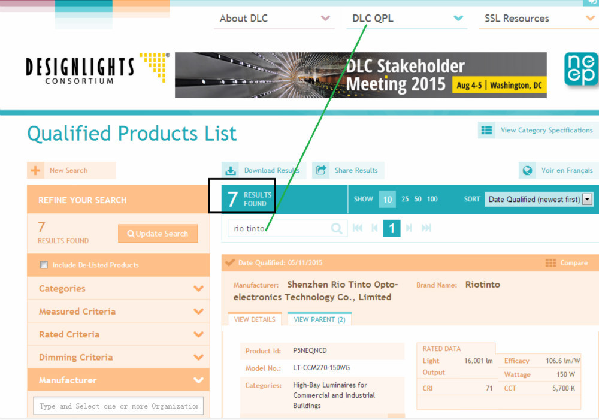Expand the Measured Criteria filter section

pyautogui.click(x=119, y=312)
